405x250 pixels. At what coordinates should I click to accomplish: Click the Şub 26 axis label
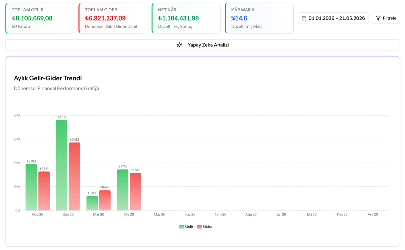point(68,214)
